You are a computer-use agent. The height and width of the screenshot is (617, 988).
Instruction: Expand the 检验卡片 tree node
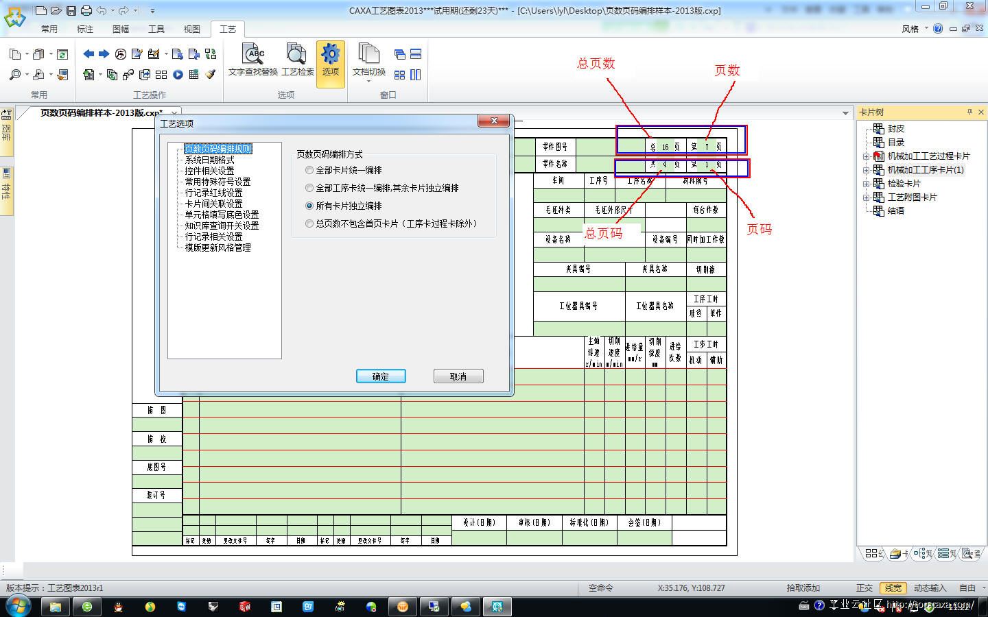point(867,183)
